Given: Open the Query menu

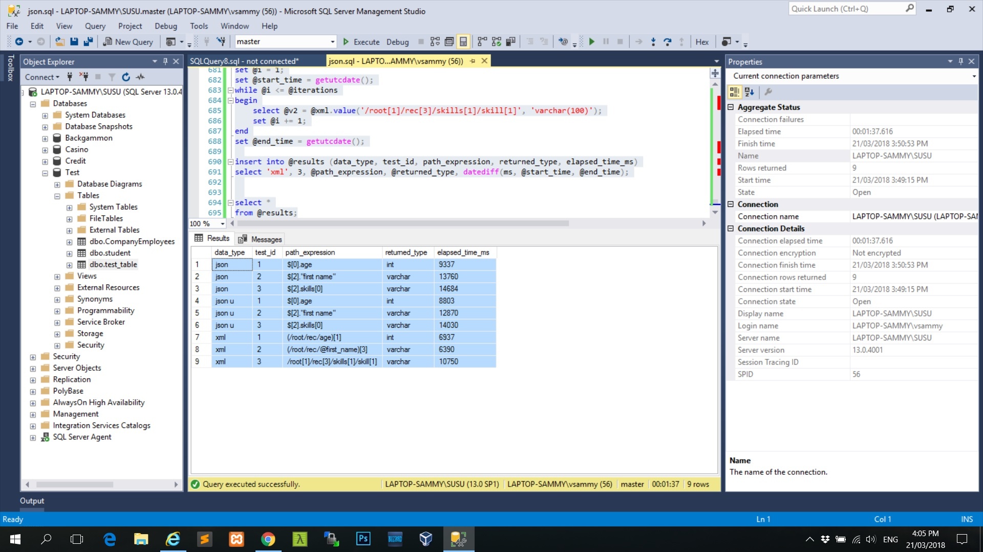Looking at the screenshot, I should (x=95, y=26).
